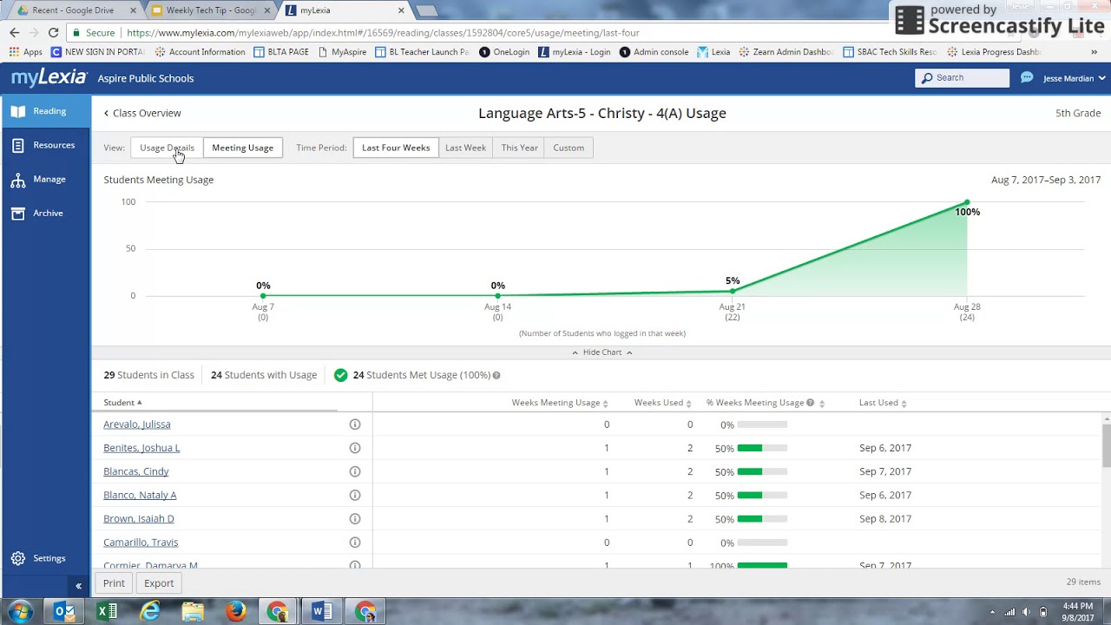Open the Reading section in sidebar
This screenshot has height=625, width=1111.
point(45,111)
